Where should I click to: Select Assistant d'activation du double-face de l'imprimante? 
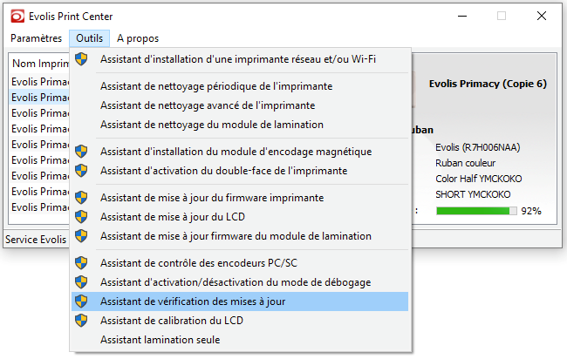point(240,171)
